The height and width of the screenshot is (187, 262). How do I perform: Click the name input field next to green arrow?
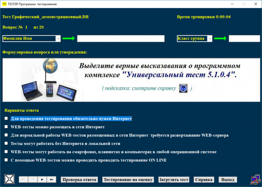pyautogui.click(x=121, y=39)
